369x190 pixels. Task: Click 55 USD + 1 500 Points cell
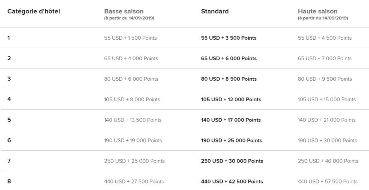[x=130, y=38]
